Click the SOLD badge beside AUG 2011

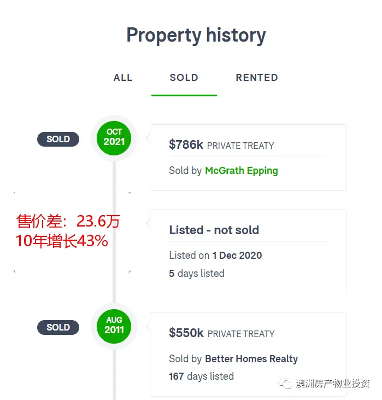(x=58, y=327)
